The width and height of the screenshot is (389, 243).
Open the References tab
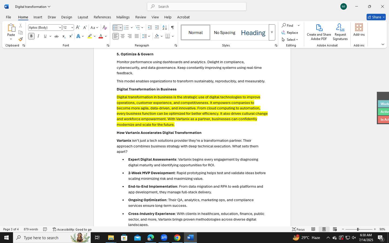tap(102, 17)
